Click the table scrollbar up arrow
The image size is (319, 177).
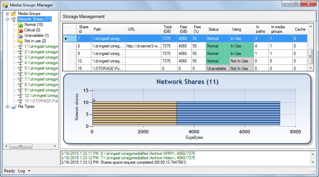click(311, 27)
